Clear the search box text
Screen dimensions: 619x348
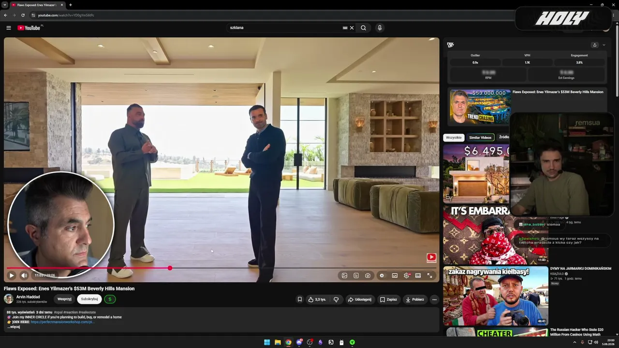tap(352, 28)
